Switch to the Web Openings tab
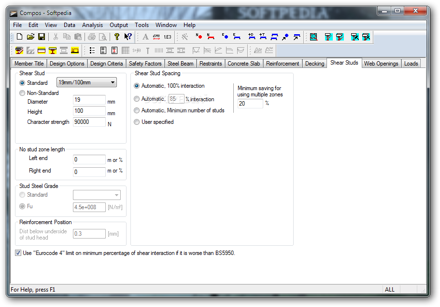The image size is (440, 307). coord(381,64)
